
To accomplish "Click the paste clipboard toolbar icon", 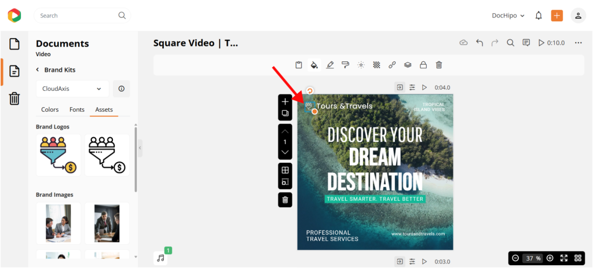I will 299,65.
